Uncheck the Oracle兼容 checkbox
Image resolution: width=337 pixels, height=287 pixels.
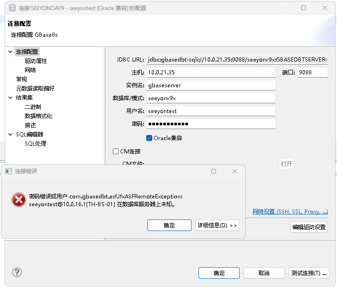click(149, 138)
